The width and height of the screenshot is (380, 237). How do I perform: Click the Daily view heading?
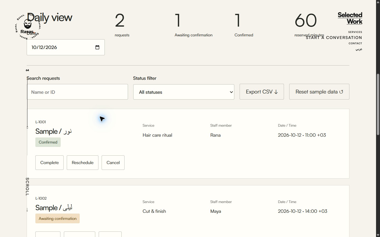click(50, 17)
